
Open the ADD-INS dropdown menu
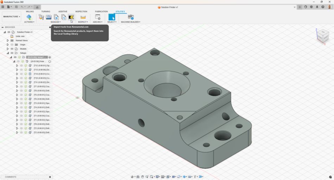[x=97, y=22]
